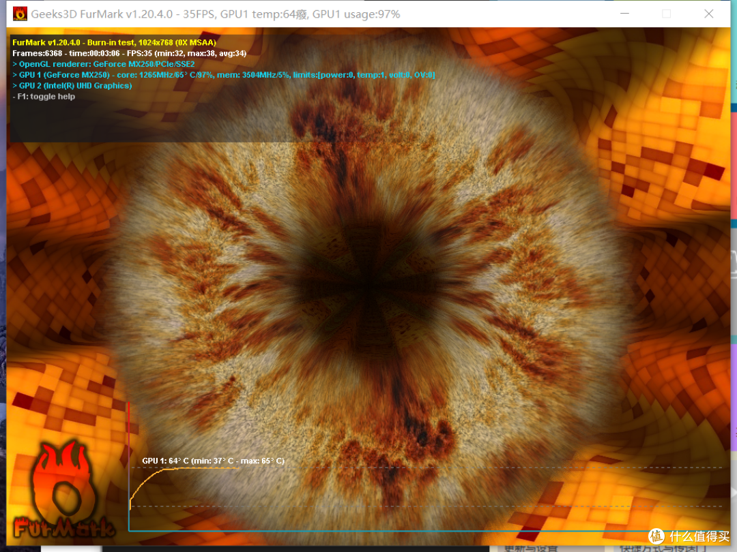Click the 'Frames:6368' statistics line

click(x=129, y=53)
